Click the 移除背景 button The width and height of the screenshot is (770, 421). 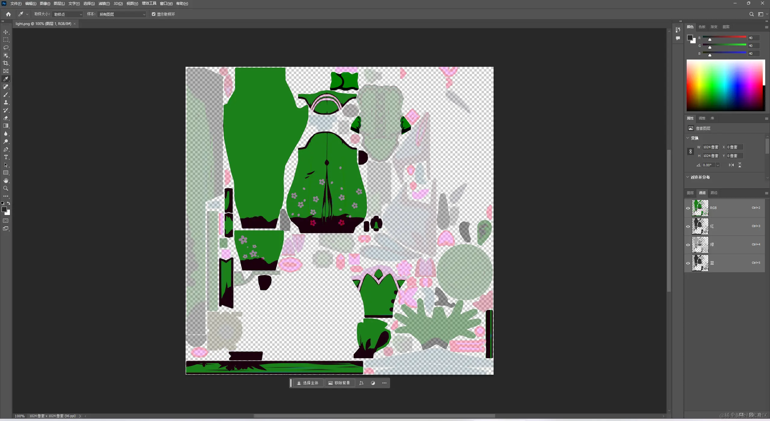pos(339,383)
